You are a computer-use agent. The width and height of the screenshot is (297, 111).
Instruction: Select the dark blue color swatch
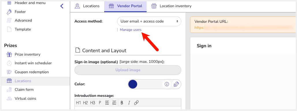(x=132, y=84)
